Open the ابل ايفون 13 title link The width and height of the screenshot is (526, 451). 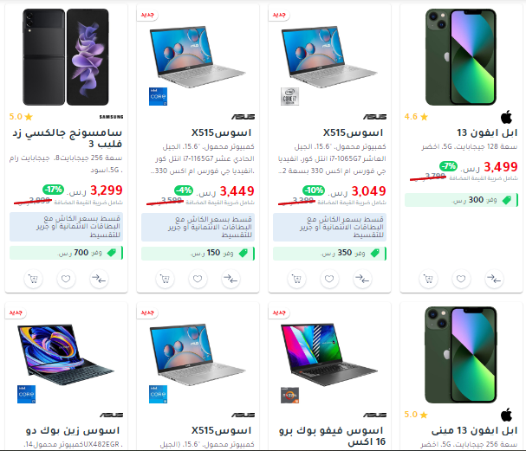(487, 132)
